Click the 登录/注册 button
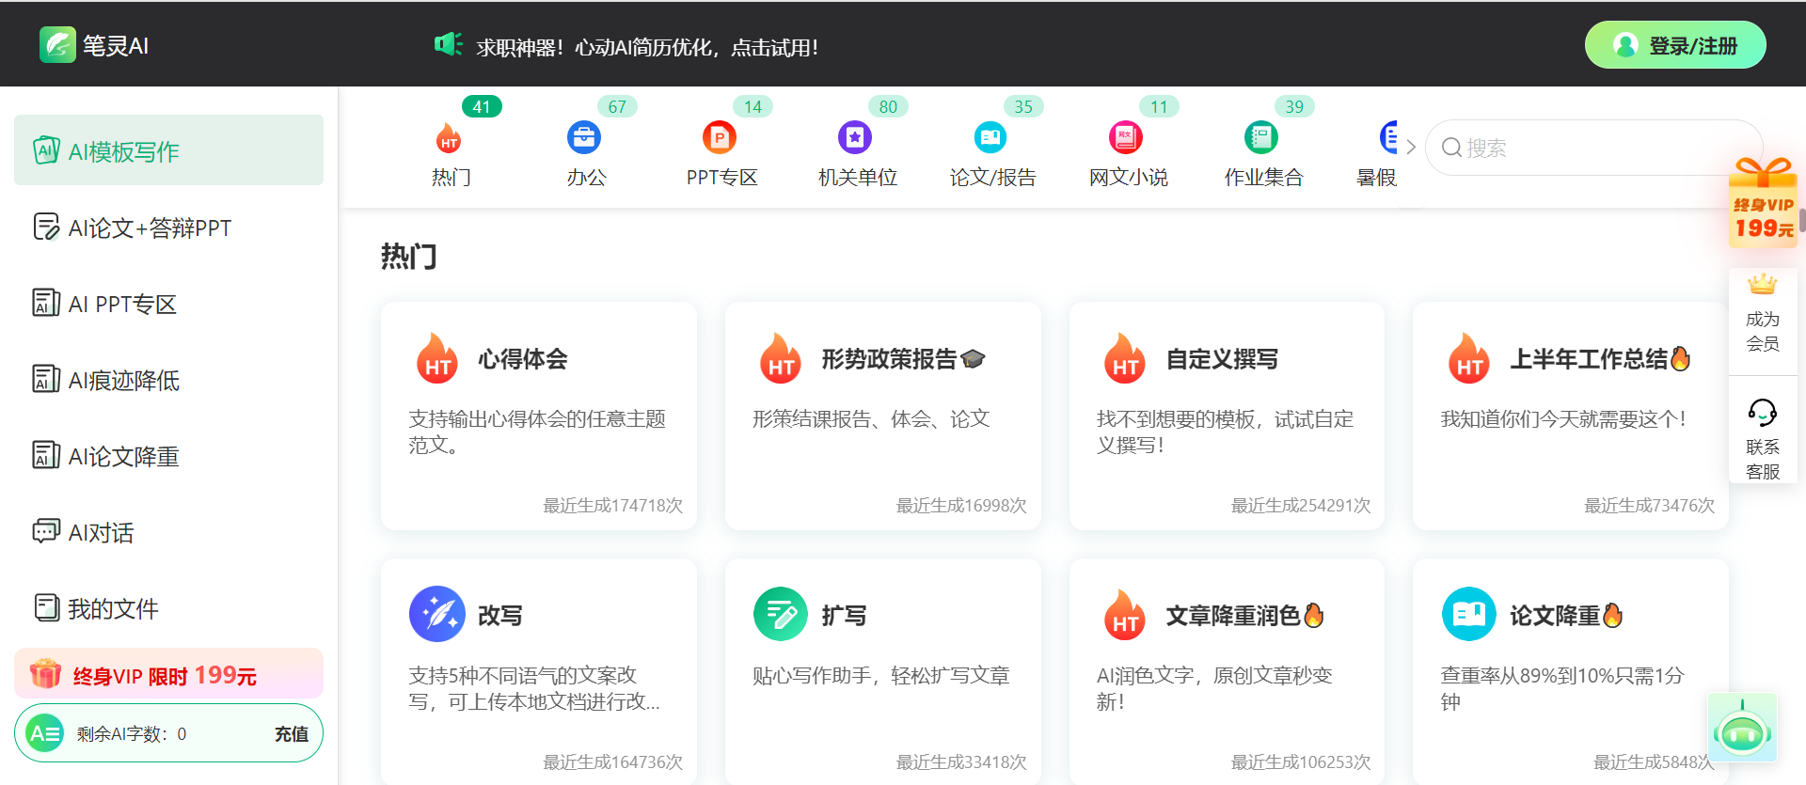Viewport: 1806px width, 785px height. (1675, 45)
